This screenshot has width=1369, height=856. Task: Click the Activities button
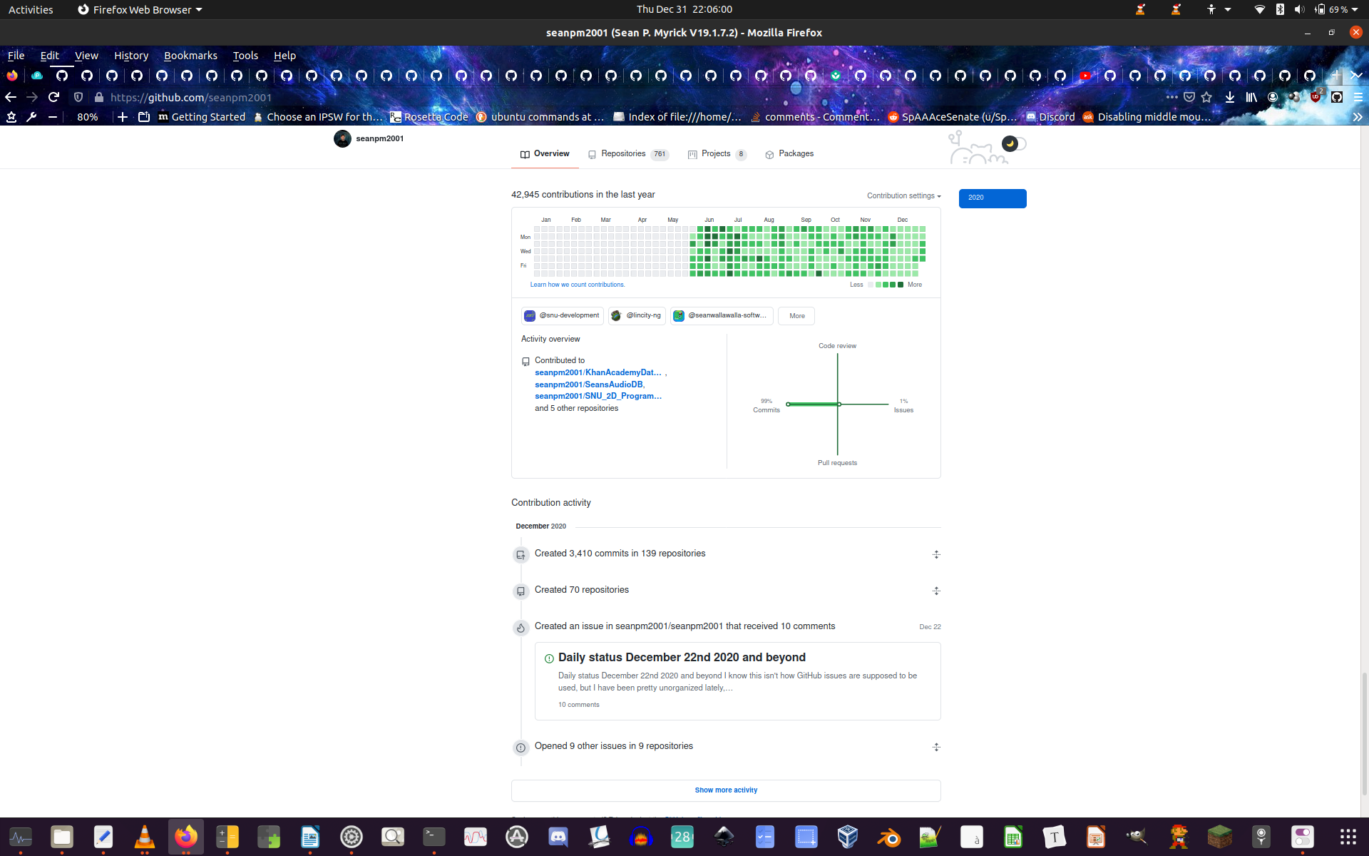pyautogui.click(x=31, y=9)
